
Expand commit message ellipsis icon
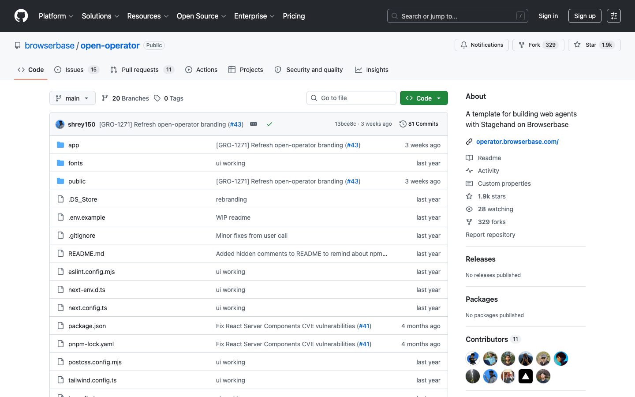(x=254, y=124)
